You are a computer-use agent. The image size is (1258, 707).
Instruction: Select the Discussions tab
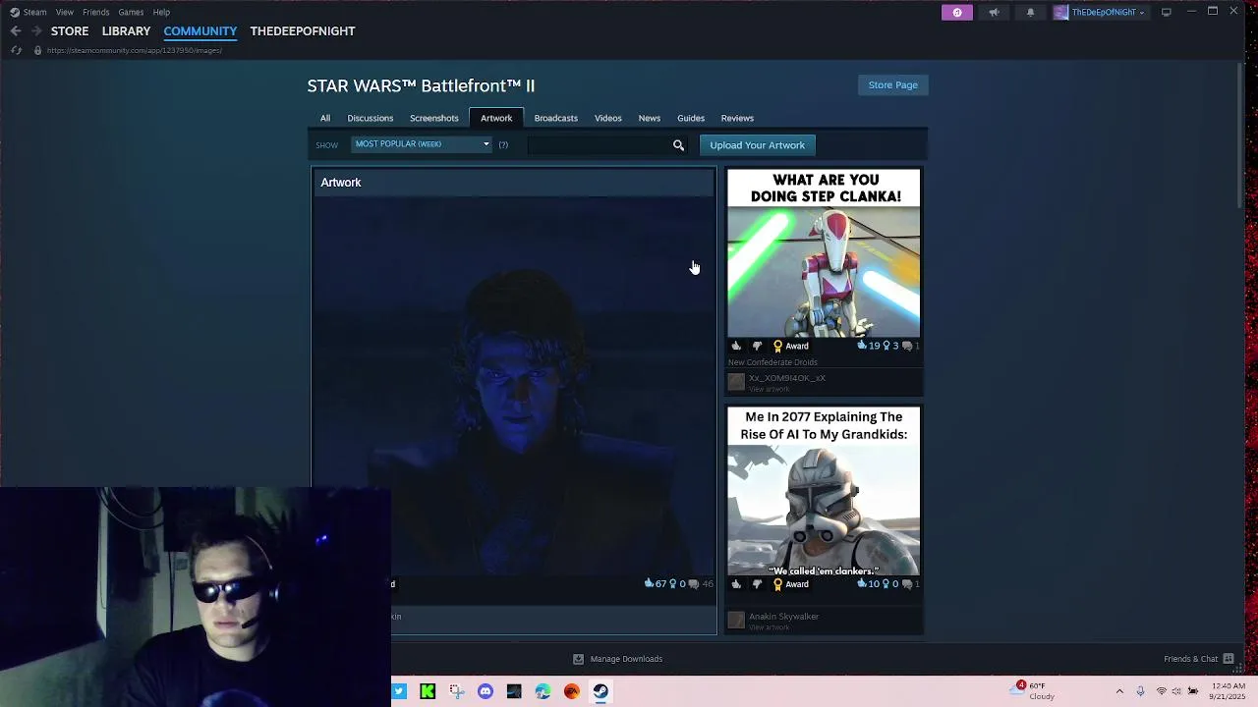tap(371, 118)
